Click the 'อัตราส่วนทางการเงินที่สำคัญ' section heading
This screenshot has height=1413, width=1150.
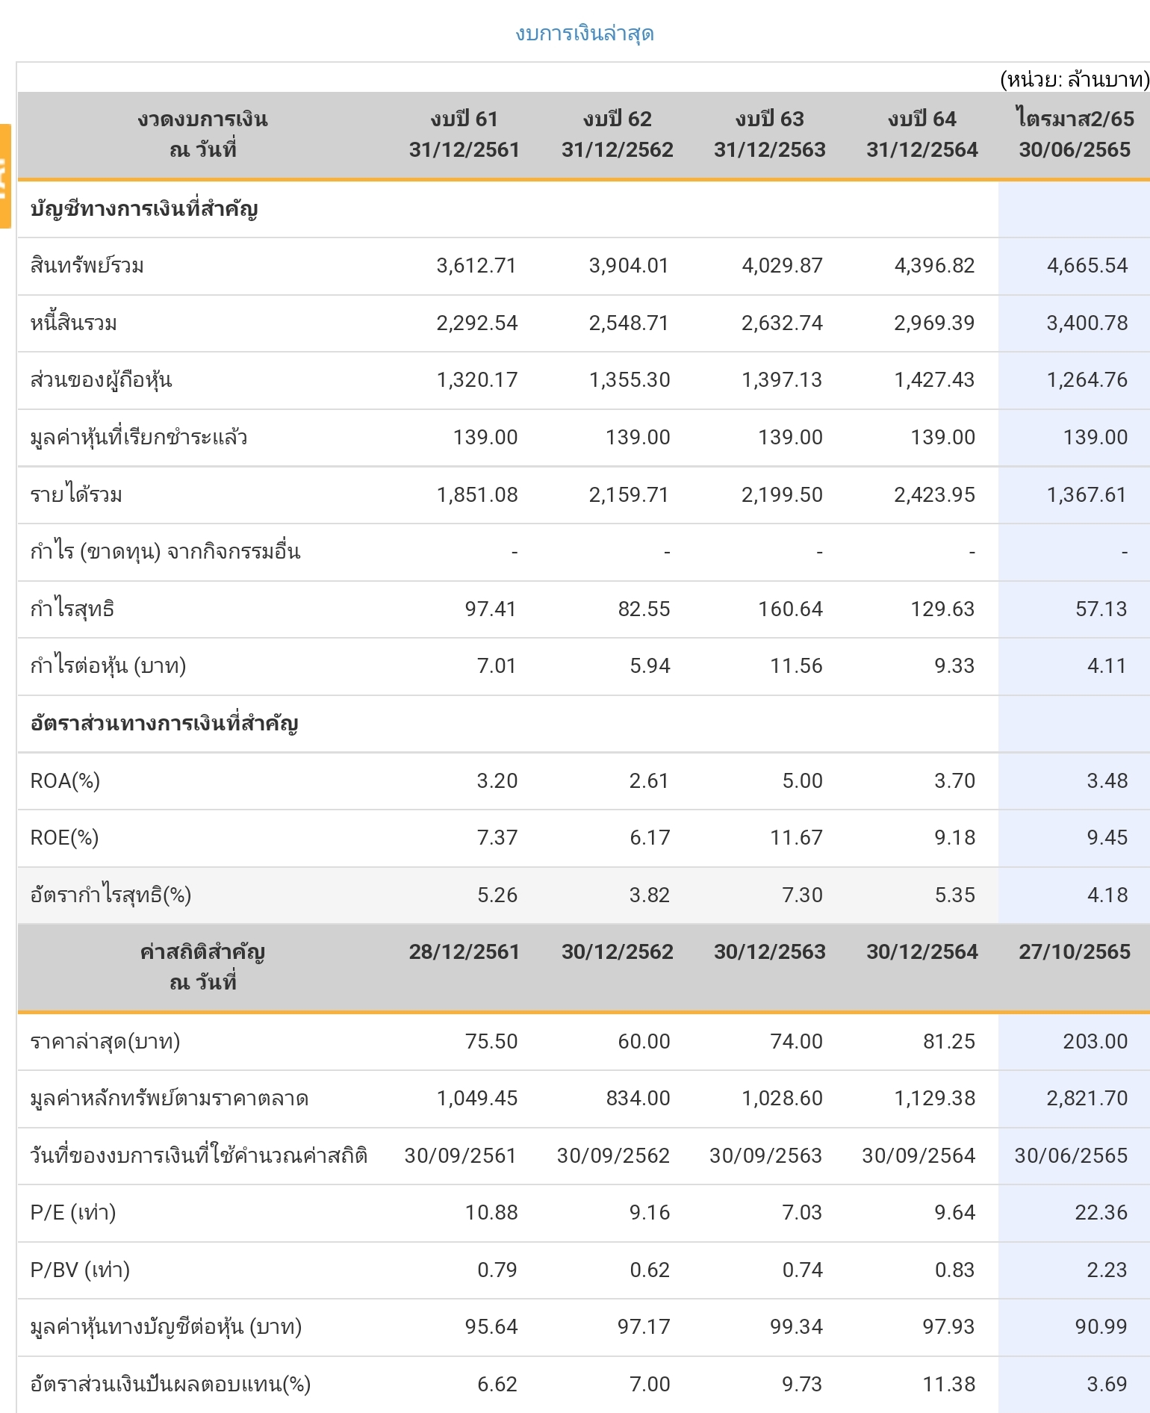[x=164, y=724]
